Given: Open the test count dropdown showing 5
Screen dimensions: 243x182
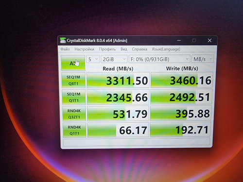Looking at the screenshot, I should pos(93,59).
